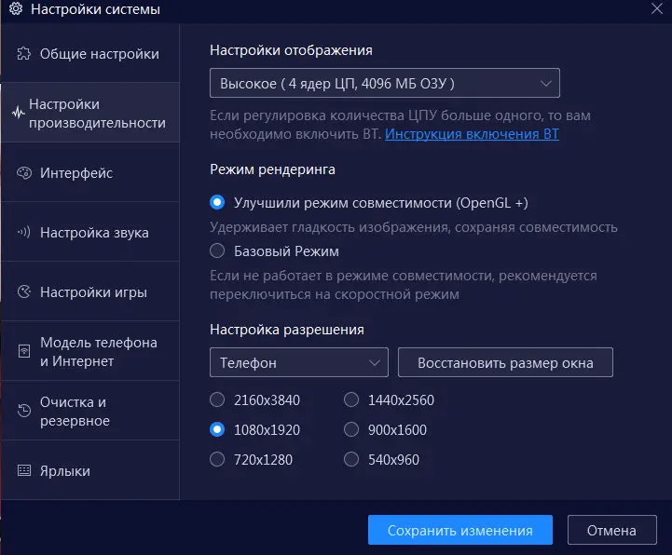
Task: Open Настройки игры section
Action: [90, 291]
